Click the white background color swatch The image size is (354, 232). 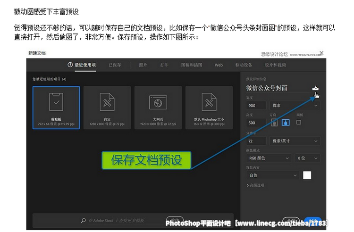pyautogui.click(x=307, y=175)
